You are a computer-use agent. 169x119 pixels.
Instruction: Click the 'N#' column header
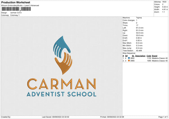tap(126, 56)
